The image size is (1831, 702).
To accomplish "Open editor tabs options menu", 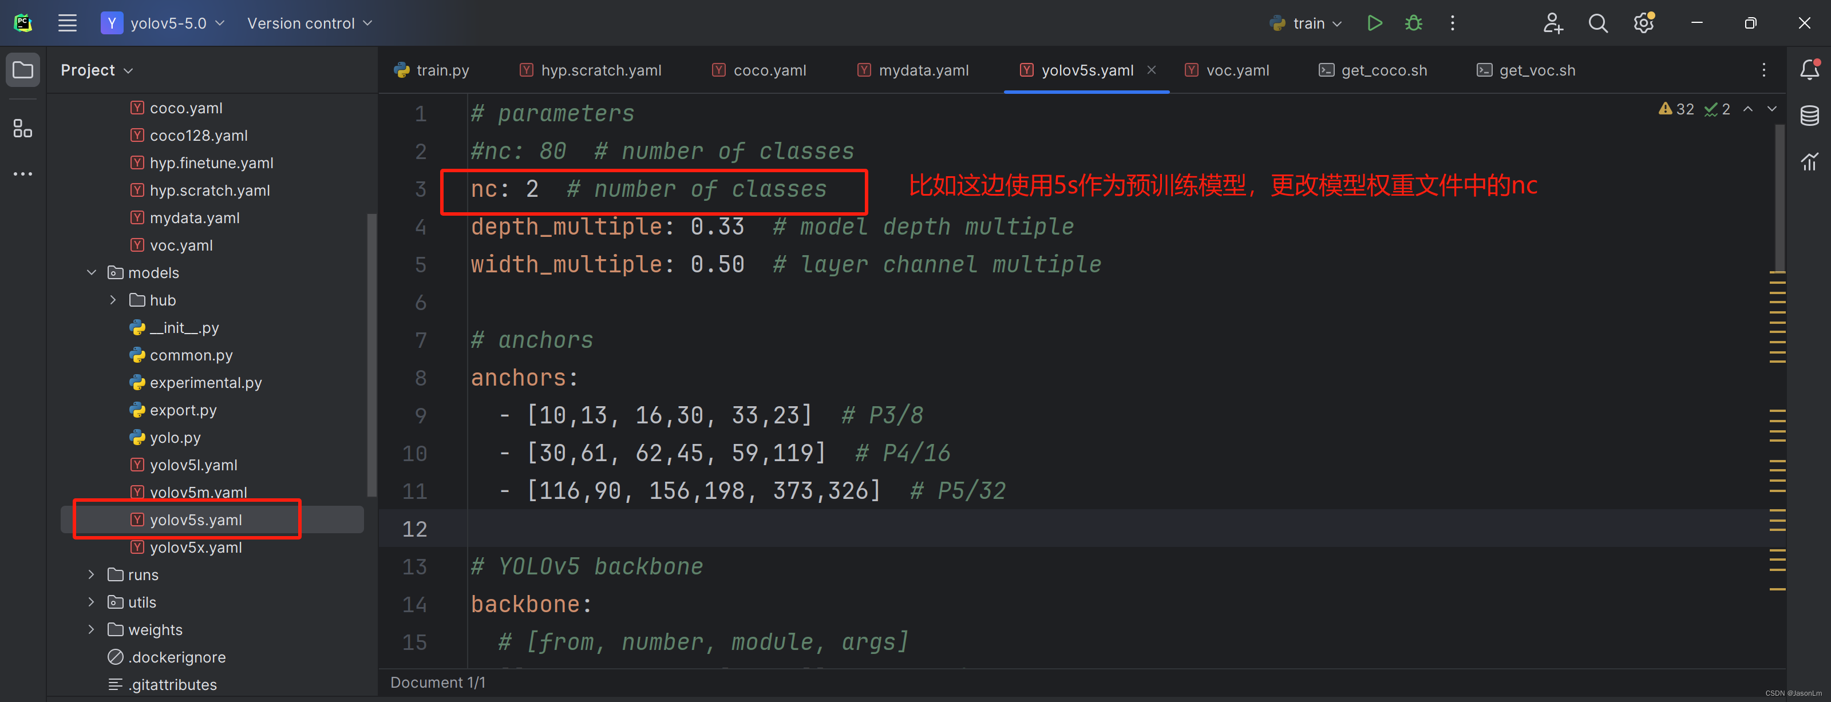I will click(1763, 70).
